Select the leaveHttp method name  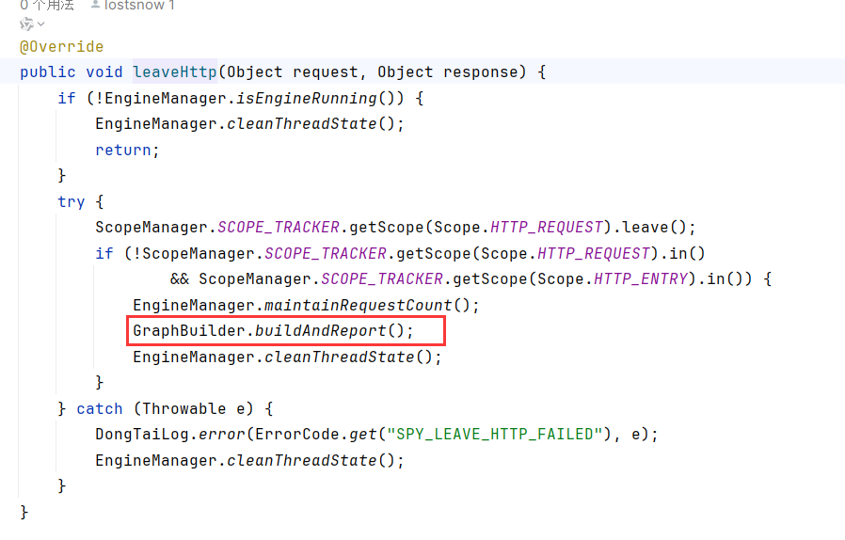click(175, 72)
